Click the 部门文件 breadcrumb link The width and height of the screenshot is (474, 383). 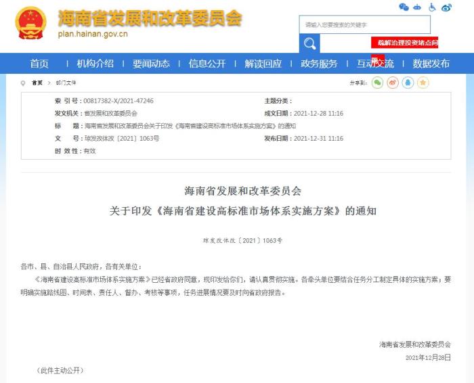66,83
